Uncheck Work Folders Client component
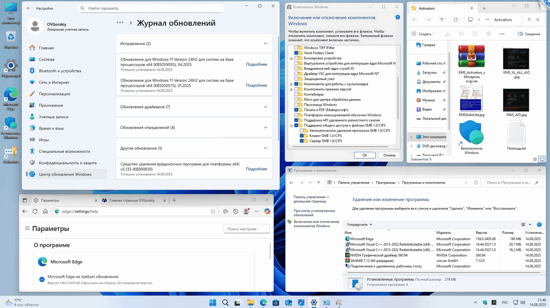The width and height of the screenshot is (550, 308). point(296,53)
